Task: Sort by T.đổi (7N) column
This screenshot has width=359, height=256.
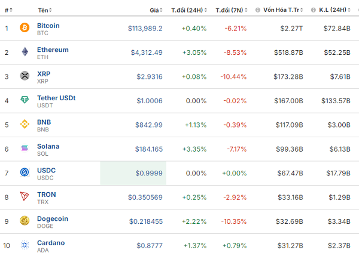Action: click(232, 10)
